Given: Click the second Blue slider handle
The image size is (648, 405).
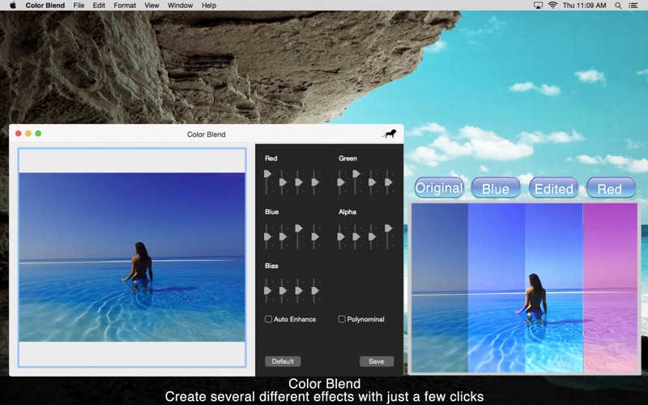Looking at the screenshot, I should point(283,237).
